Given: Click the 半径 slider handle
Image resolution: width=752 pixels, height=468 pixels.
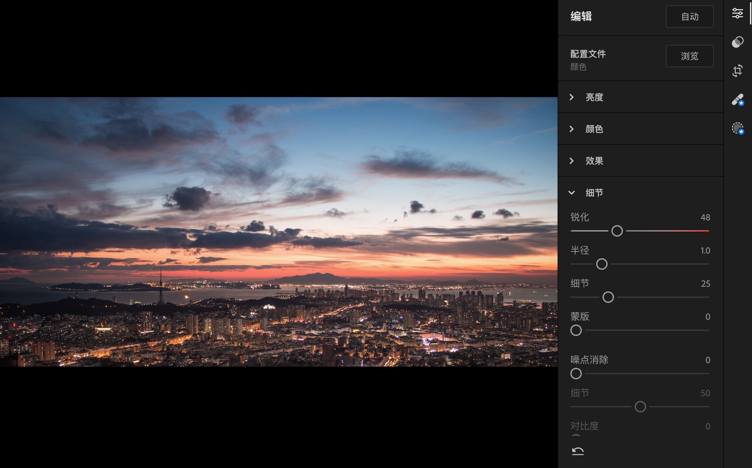Looking at the screenshot, I should 602,264.
